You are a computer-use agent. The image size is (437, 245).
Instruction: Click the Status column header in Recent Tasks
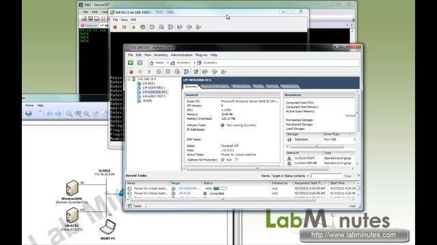(x=236, y=183)
